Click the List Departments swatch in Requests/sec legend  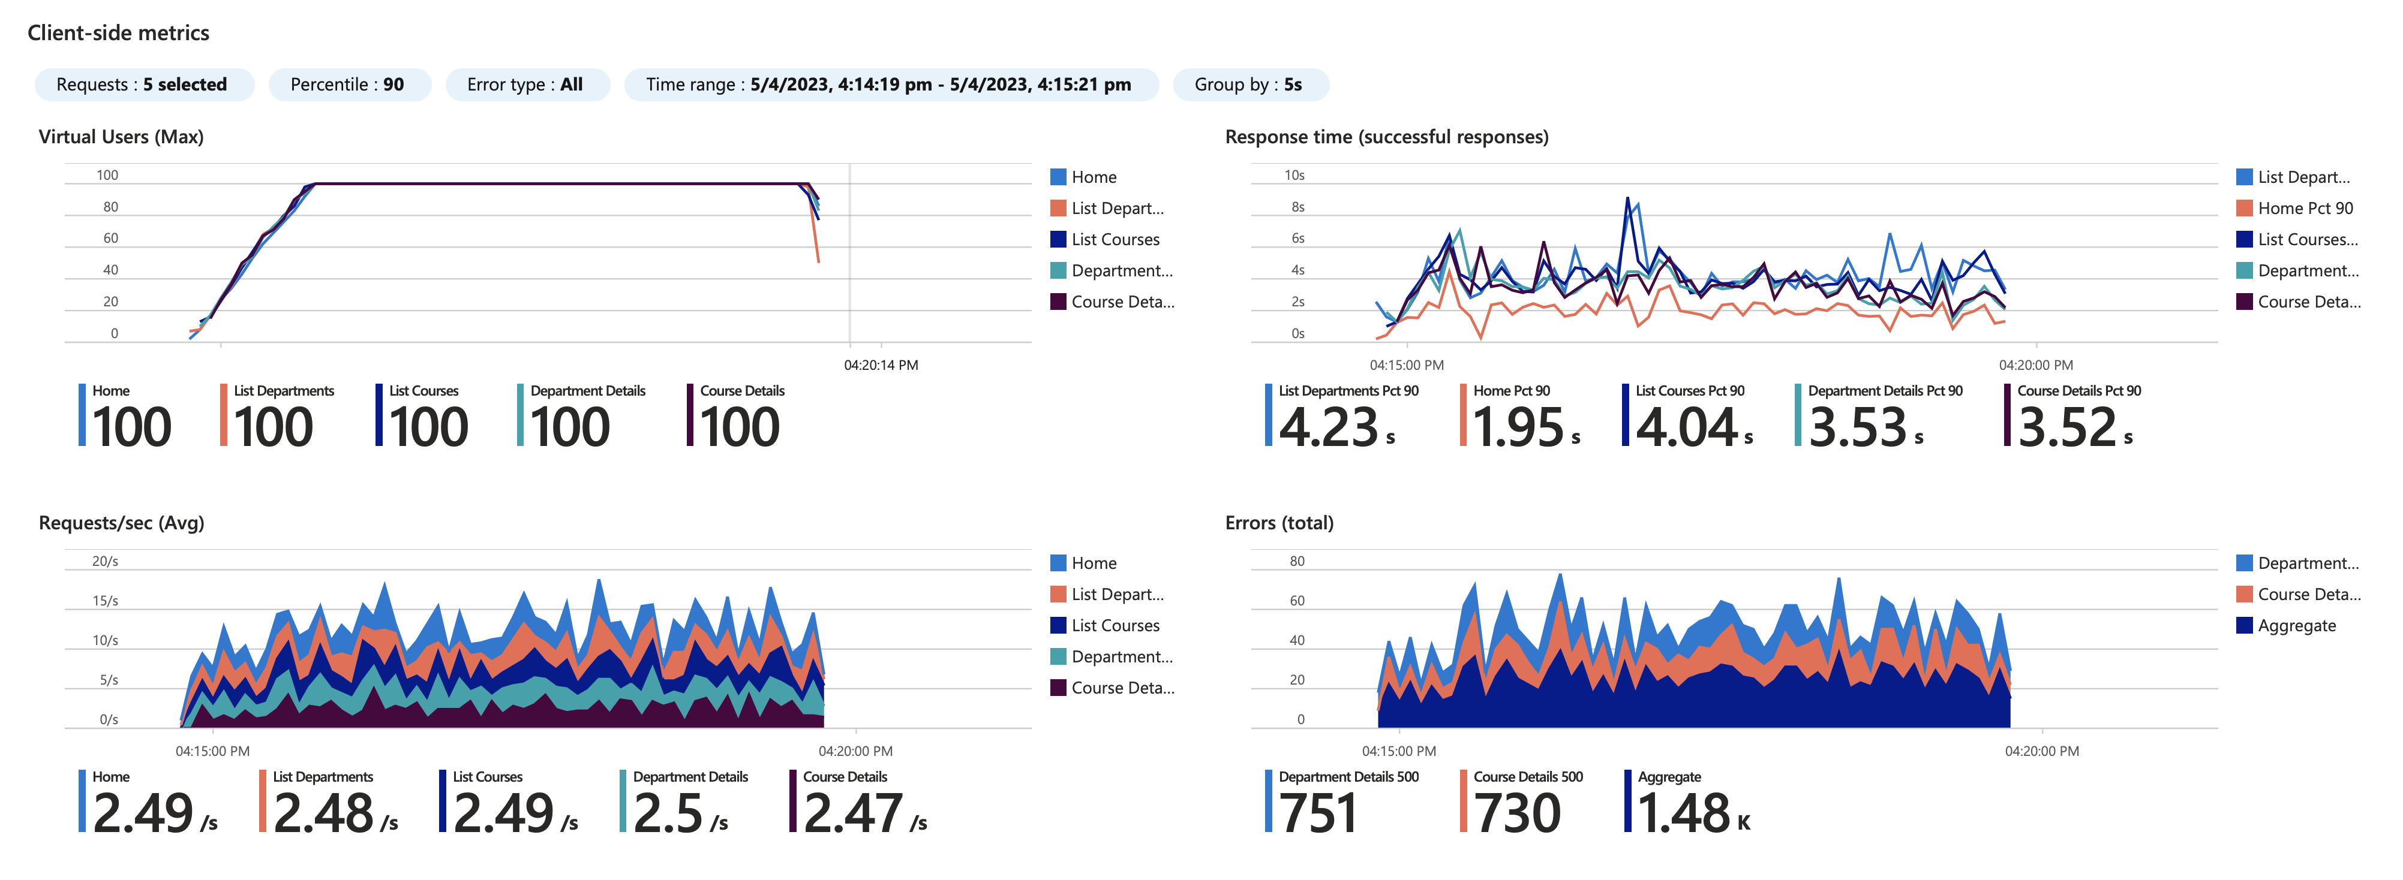coord(1058,595)
